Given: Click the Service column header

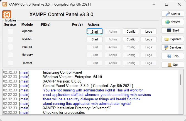Looking at the screenshot, I should tap(10, 25).
